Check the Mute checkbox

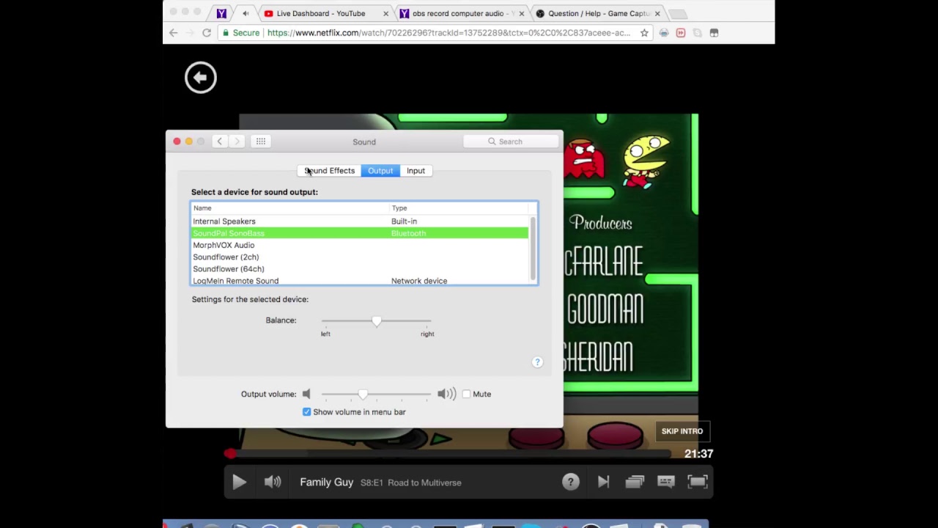click(466, 394)
